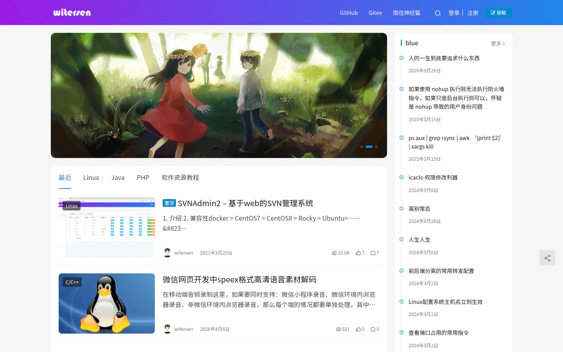Like the SVNAdmin2 post thumbs-up icon
The image size is (563, 352).
point(358,253)
